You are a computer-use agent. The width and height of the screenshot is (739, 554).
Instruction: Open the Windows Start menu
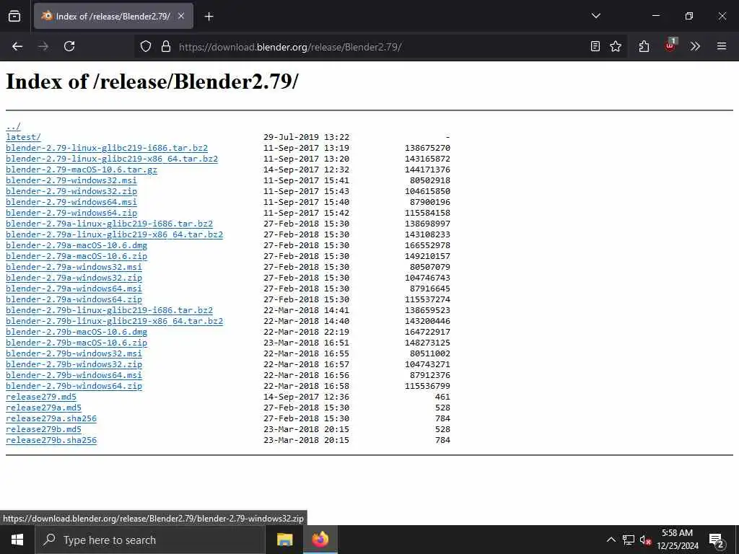17,540
